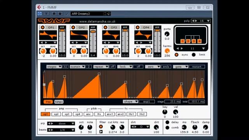Toggle OP4 operator on/off LED

[x=137, y=27]
